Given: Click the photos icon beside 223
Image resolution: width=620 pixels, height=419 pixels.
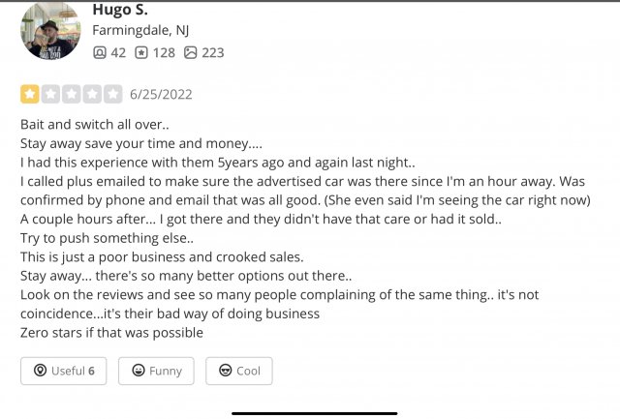Looking at the screenshot, I should [191, 52].
